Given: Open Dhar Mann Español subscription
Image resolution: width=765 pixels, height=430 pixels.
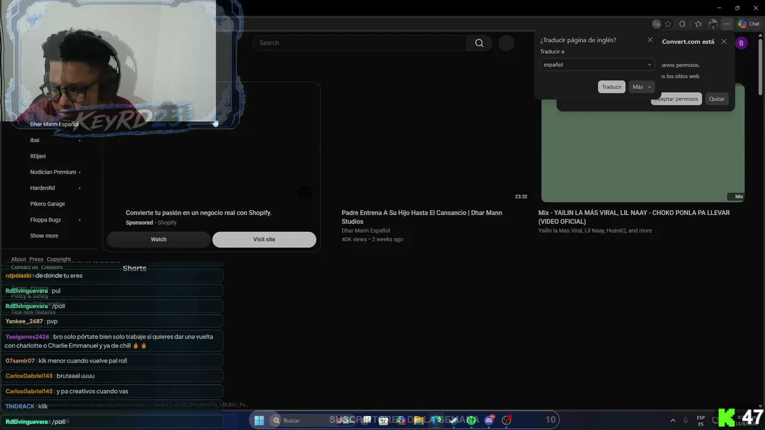Looking at the screenshot, I should pyautogui.click(x=54, y=124).
